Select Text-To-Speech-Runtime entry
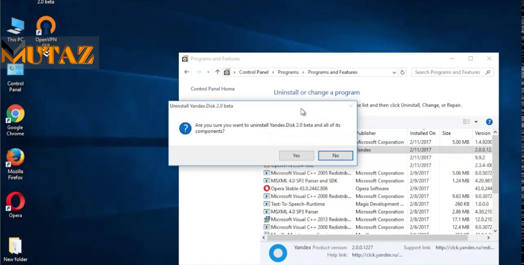 click(x=377, y=204)
